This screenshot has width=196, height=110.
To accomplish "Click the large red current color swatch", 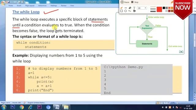I will click(159, 9).
